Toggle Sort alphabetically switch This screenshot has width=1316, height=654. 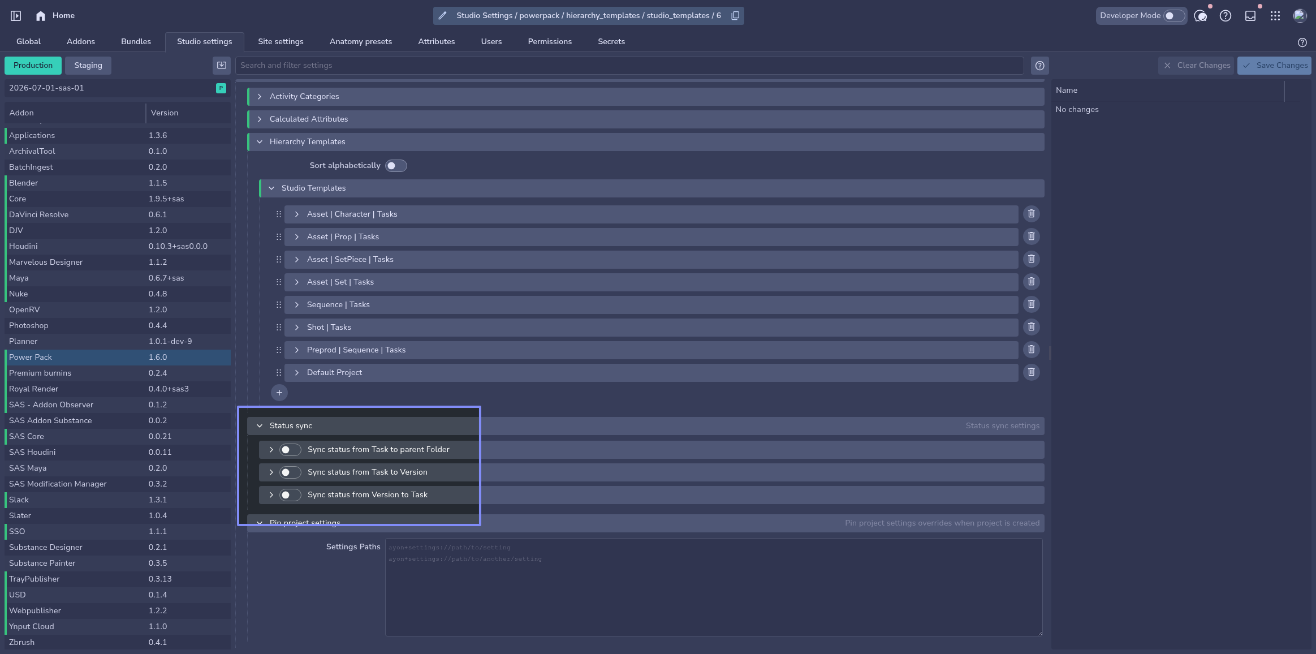pyautogui.click(x=396, y=166)
